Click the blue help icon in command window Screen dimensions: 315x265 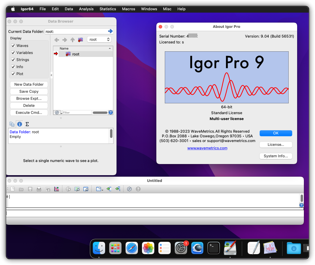[x=301, y=205]
